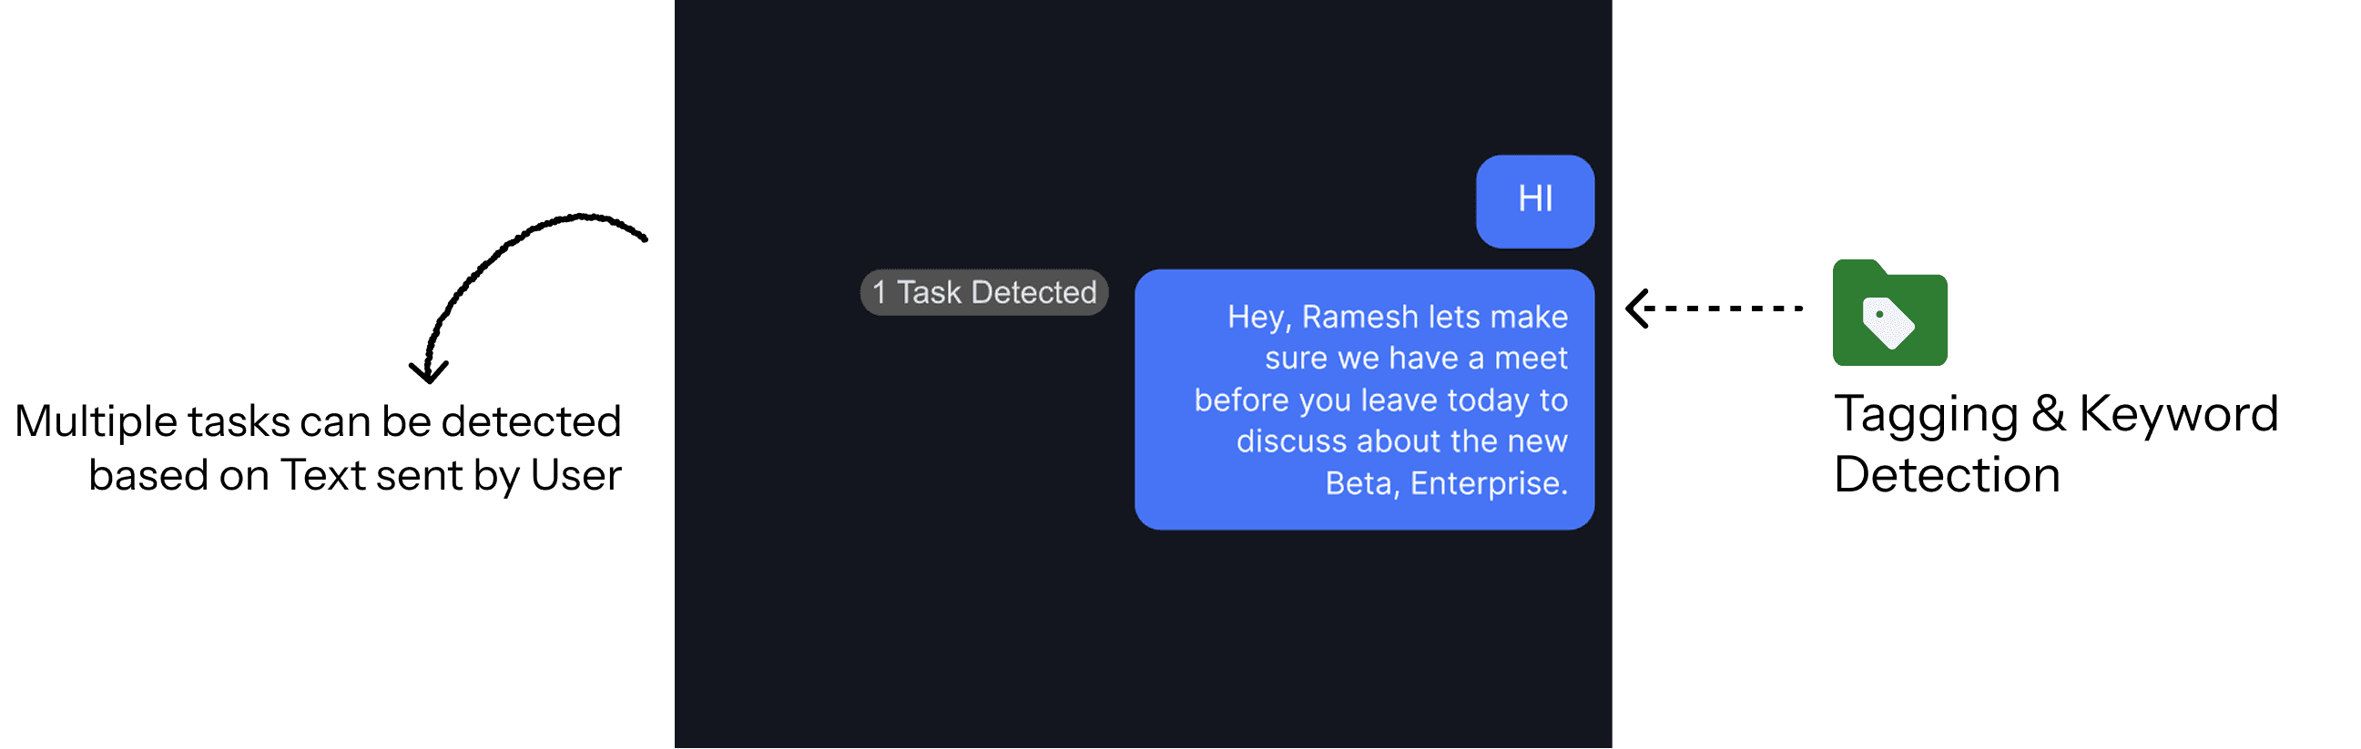Viewport: 2361px width, 749px height.
Task: Click the arrowhead of the dashed arrow
Action: coord(1638,309)
